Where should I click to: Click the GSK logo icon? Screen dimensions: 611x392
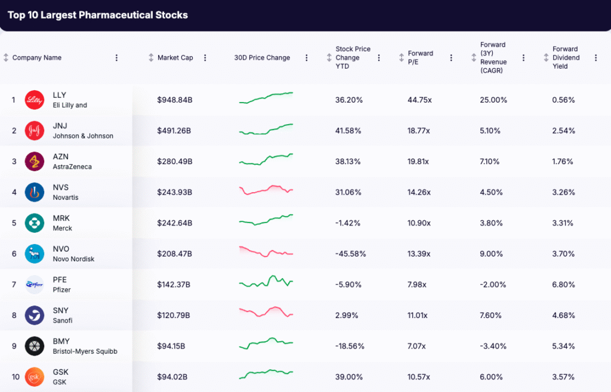coord(34,376)
